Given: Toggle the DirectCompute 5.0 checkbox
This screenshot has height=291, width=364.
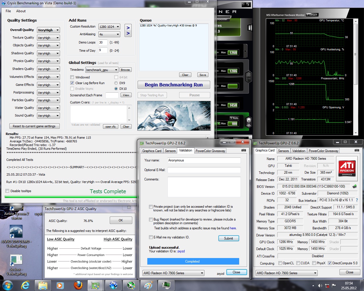Looking at the screenshot, I should click(x=330, y=263).
